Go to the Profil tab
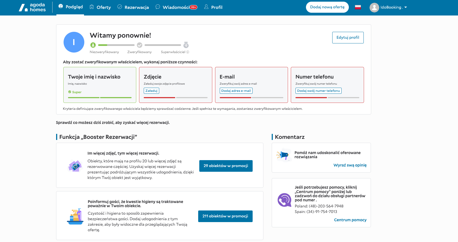458x242 pixels. pos(213,7)
